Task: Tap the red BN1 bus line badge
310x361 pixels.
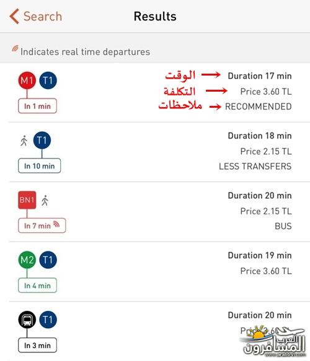Action: pyautogui.click(x=27, y=200)
